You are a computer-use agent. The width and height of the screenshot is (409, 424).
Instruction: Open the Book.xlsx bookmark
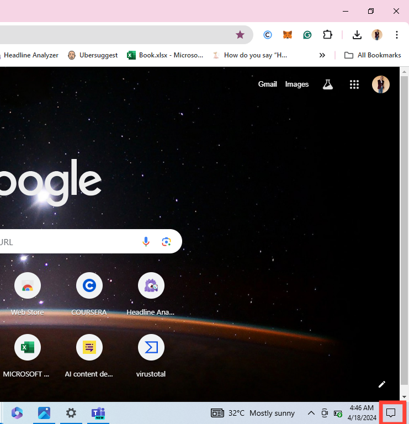165,55
